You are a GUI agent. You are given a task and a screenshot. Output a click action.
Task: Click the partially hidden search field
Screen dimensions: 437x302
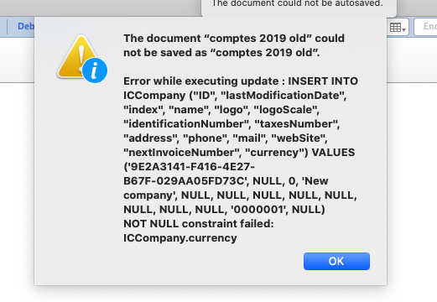click(425, 27)
